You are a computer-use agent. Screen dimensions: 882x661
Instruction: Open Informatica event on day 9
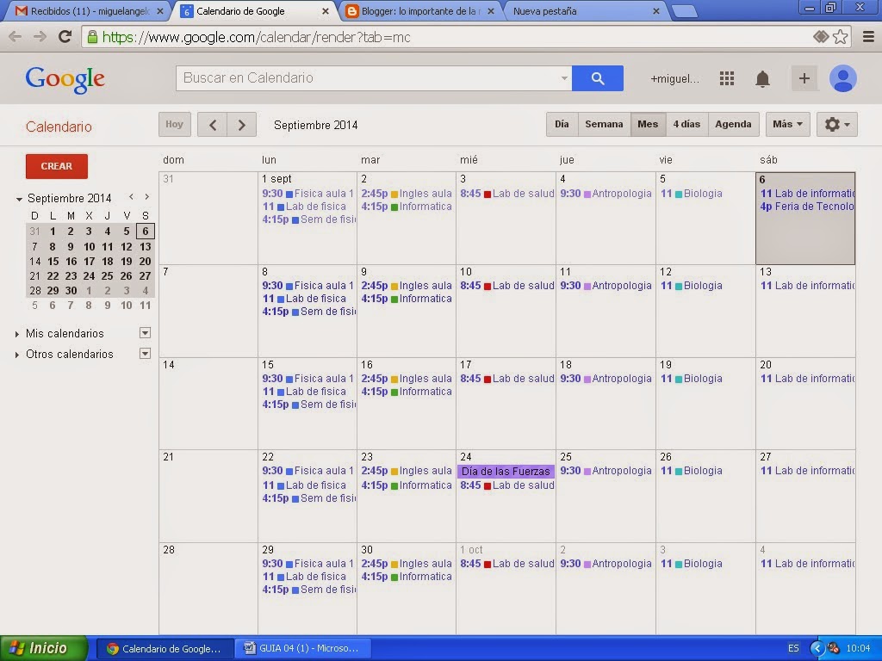(x=407, y=299)
